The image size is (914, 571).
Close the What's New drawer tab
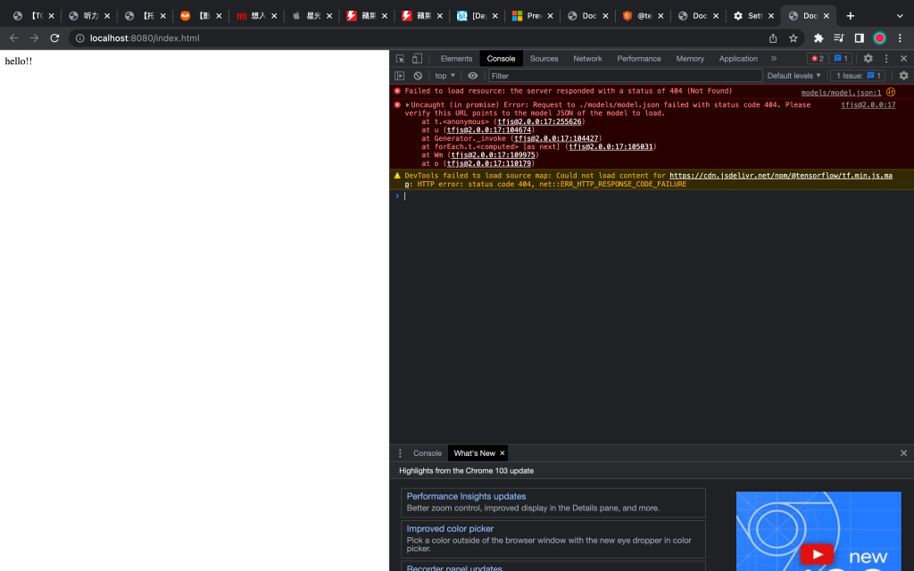(502, 453)
